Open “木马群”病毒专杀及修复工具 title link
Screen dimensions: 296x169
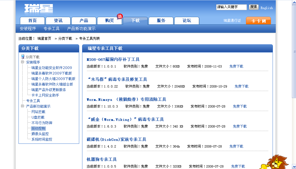click(117, 79)
